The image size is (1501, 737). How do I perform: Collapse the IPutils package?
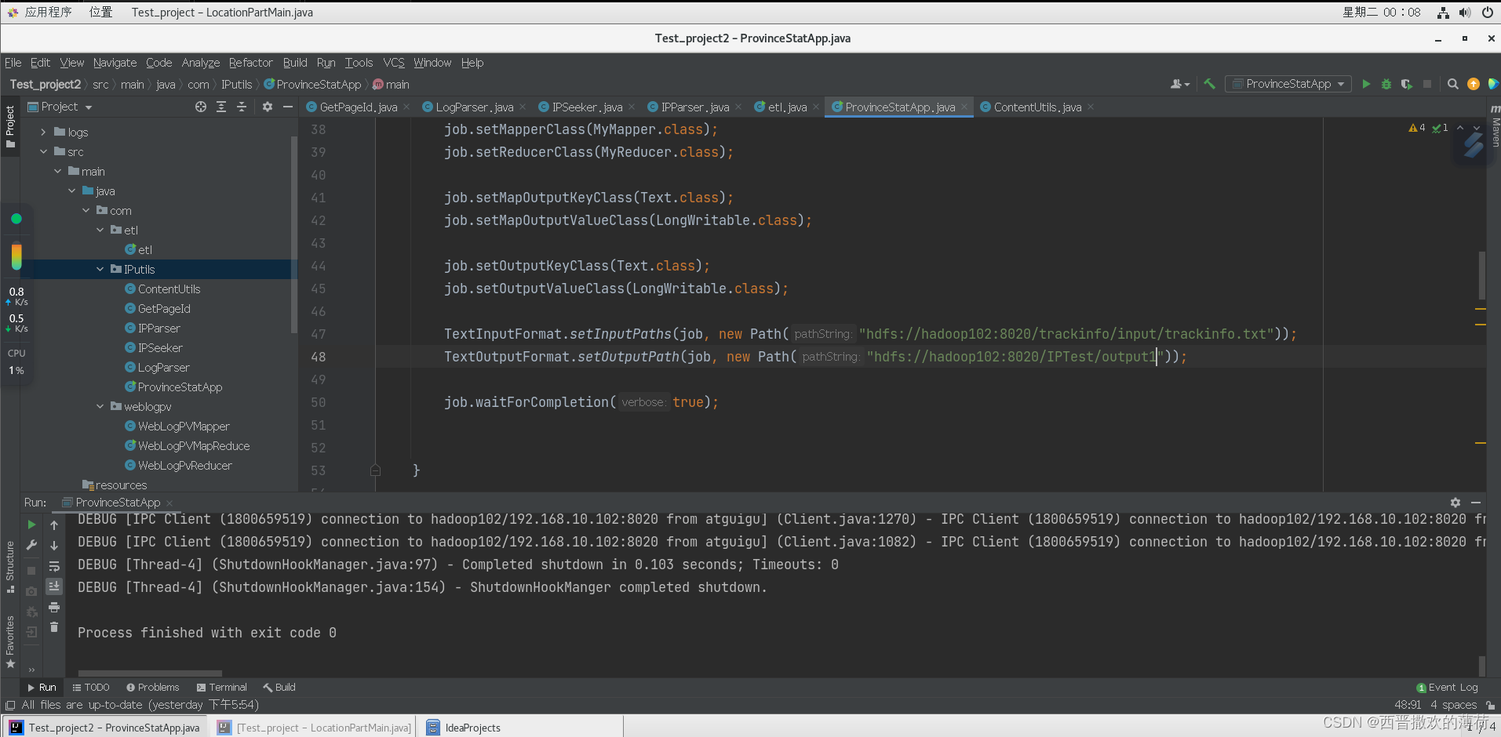100,270
